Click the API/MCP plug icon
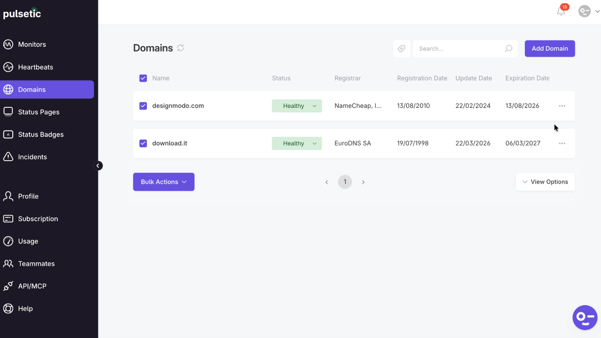The image size is (601, 338). point(8,286)
